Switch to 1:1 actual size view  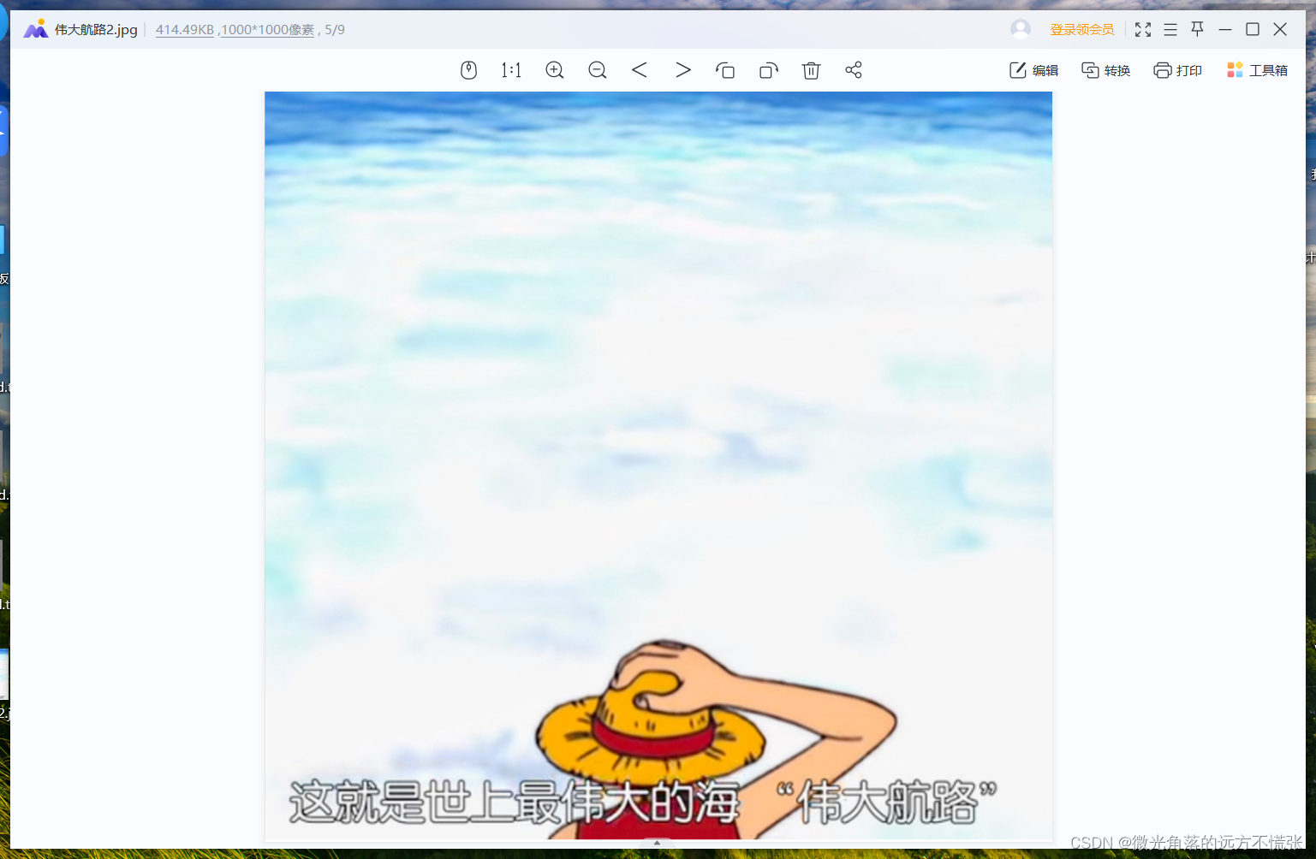(x=510, y=70)
